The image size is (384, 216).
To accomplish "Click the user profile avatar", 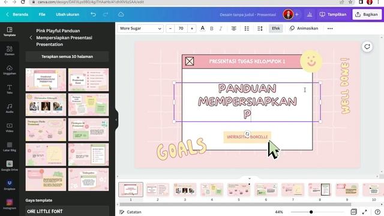I will pos(288,14).
